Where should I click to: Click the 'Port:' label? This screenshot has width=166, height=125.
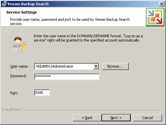tap(14, 93)
